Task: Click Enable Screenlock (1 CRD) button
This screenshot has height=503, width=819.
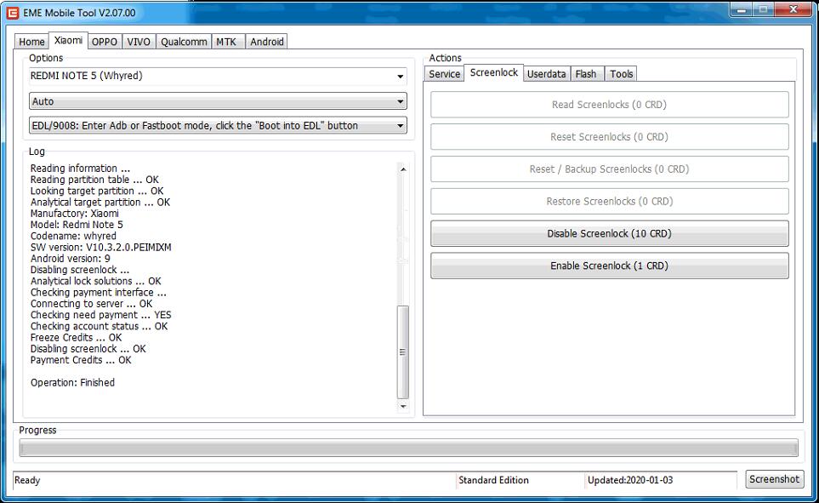Action: pyautogui.click(x=610, y=266)
